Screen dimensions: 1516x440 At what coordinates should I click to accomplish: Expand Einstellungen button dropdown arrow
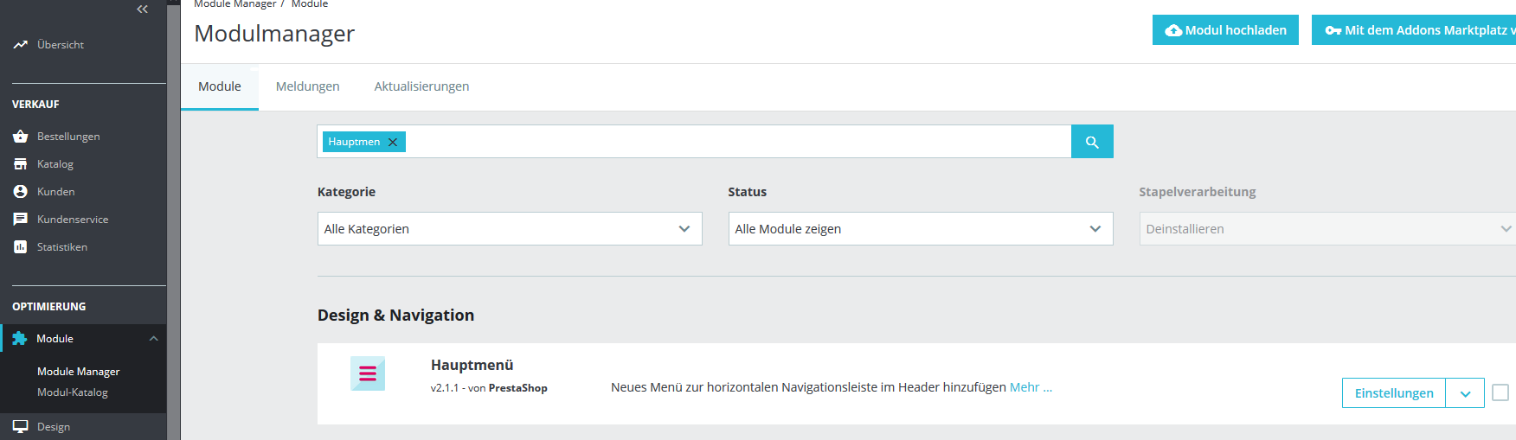[1465, 393]
